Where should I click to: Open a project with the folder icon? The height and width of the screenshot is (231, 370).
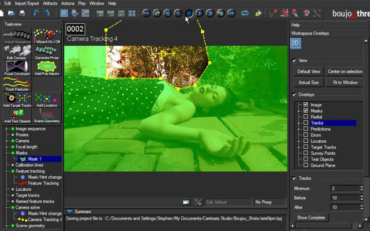(x=11, y=13)
